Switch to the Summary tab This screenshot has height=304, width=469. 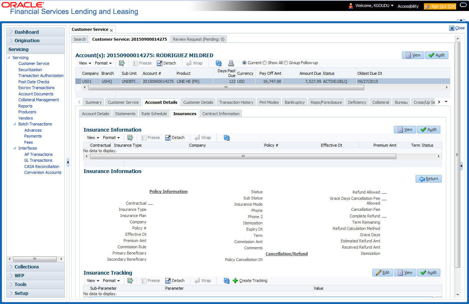93,102
